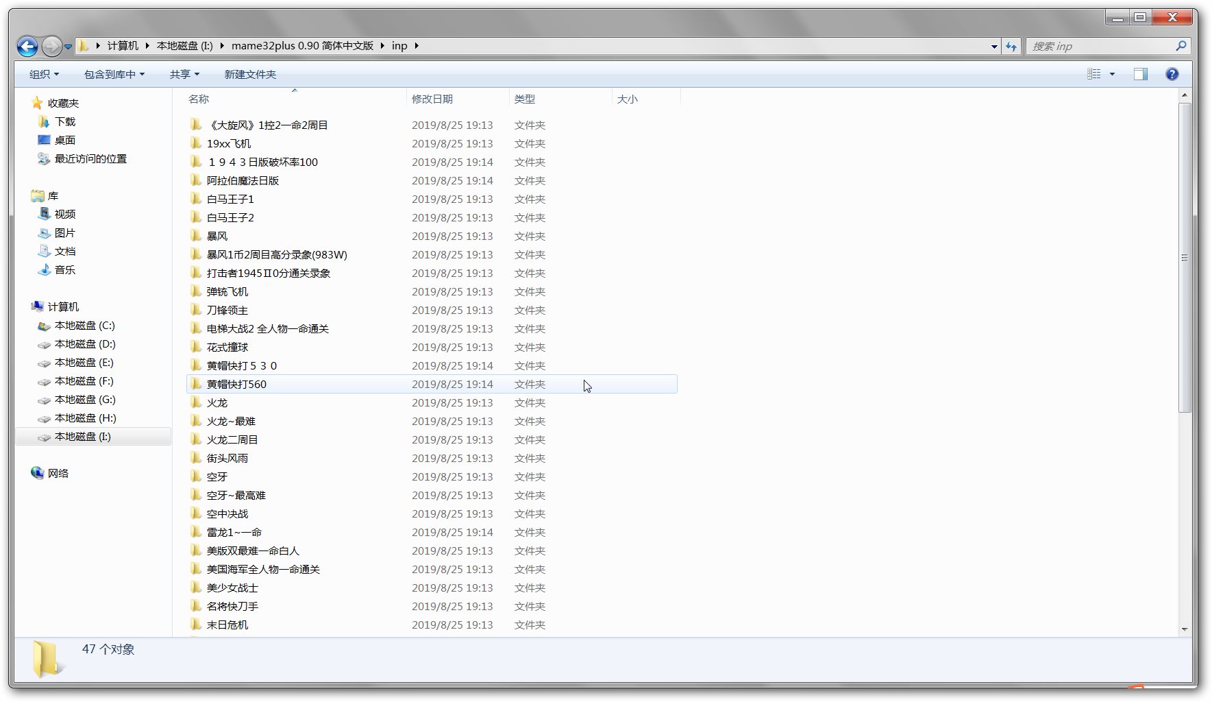The image size is (1212, 702).
Task: Select the 黄帽快打560 folder
Action: 236,384
